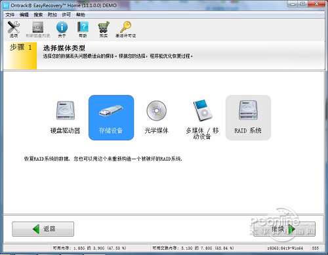Click the window title Ontrack EasyRecovery Home DEMO
Screen dimensions: 328x255
(x=64, y=5)
